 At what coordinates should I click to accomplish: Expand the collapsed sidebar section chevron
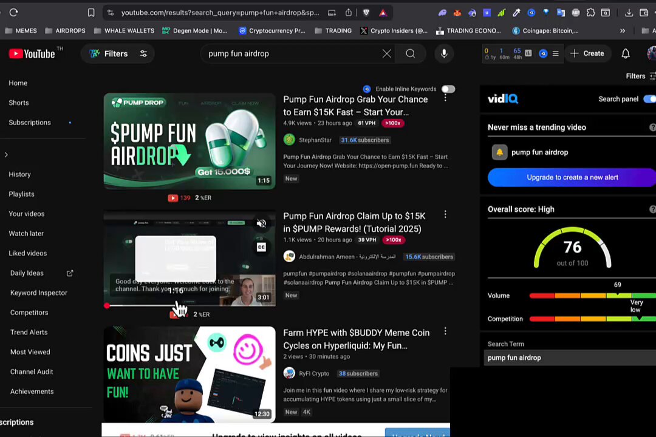point(6,155)
